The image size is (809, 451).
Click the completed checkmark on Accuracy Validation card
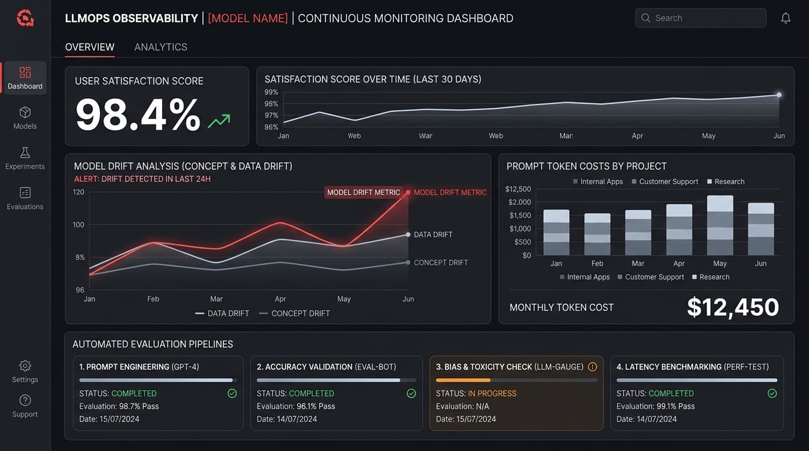tap(412, 393)
